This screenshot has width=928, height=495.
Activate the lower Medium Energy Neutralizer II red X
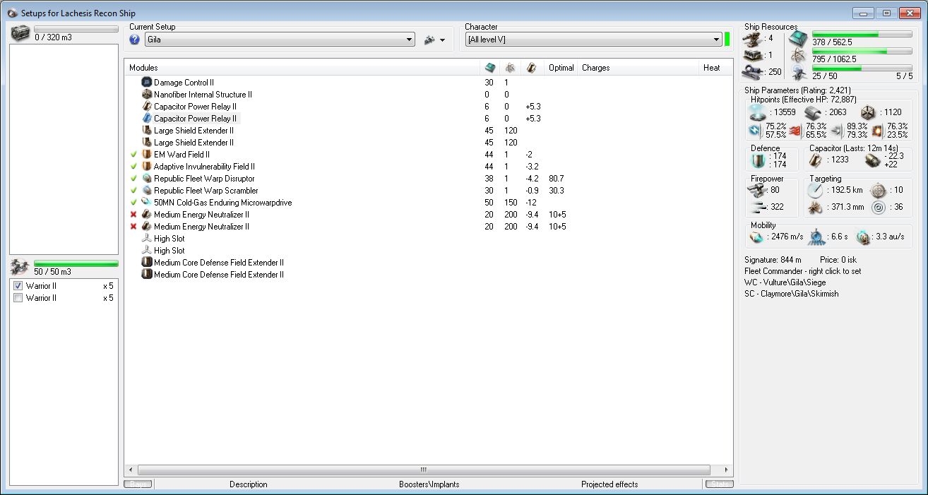click(x=133, y=227)
